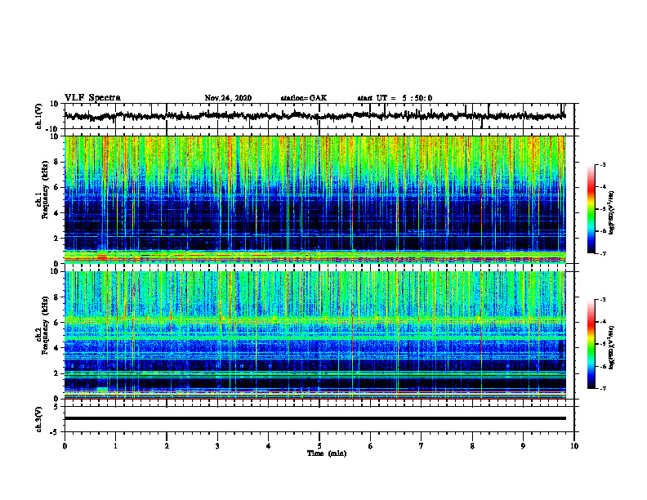Click the log(PSD) label beside ch.2 color bar
Viewport: 647px width, 500px height.
pos(611,347)
